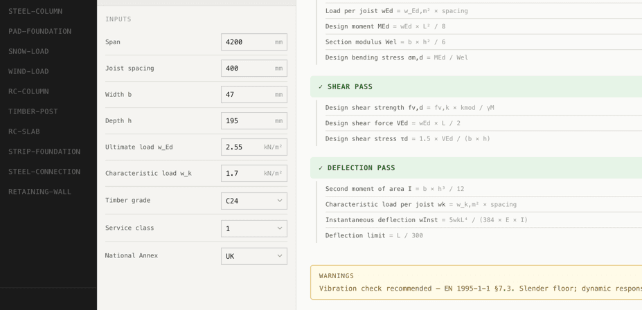Viewport: 642px width, 310px height.
Task: Select WIND-LOAD in the sidebar
Action: click(28, 71)
